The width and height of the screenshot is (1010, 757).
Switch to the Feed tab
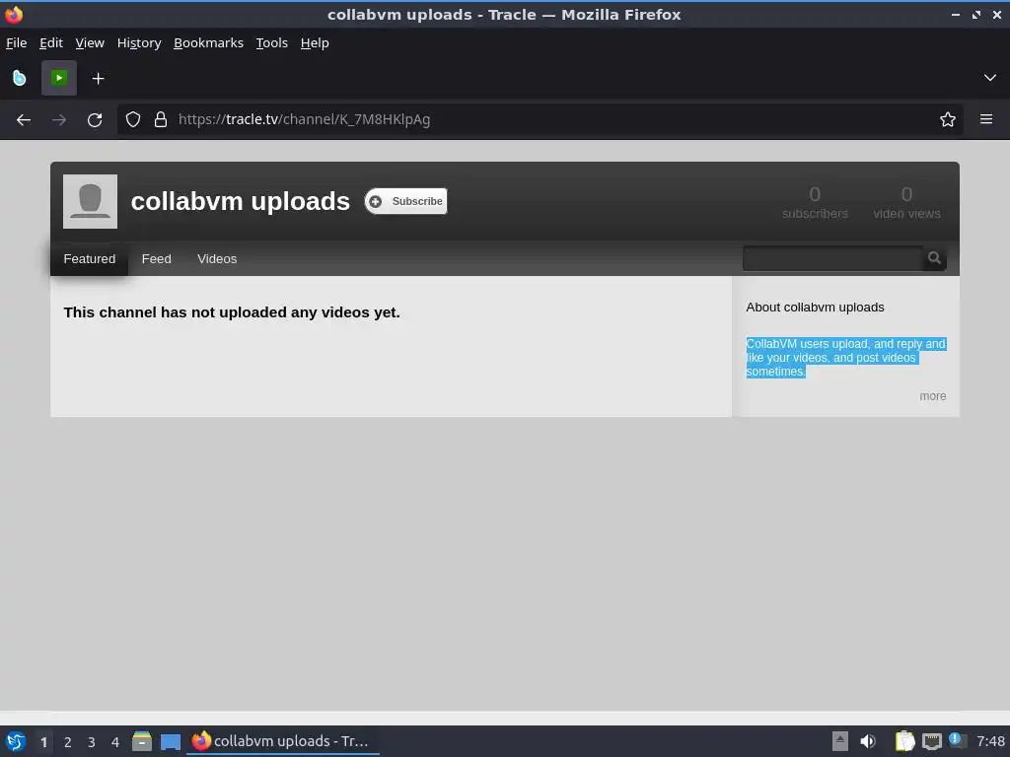coord(157,259)
